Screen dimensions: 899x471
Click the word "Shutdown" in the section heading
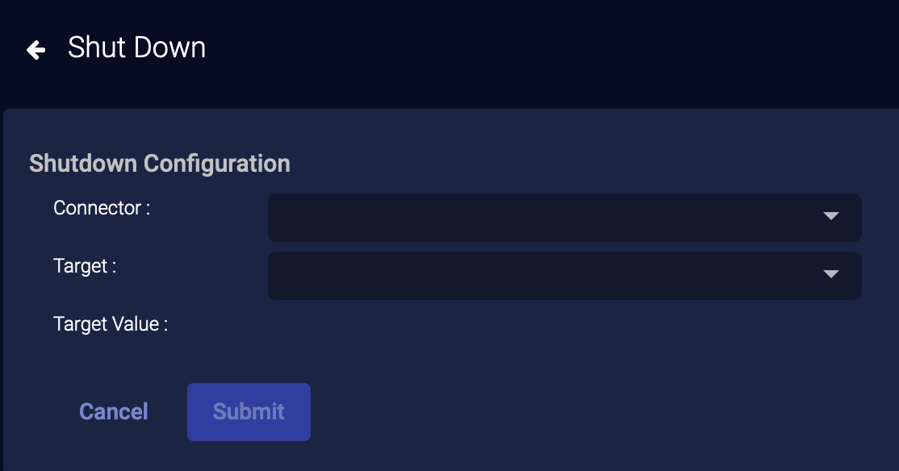click(83, 164)
